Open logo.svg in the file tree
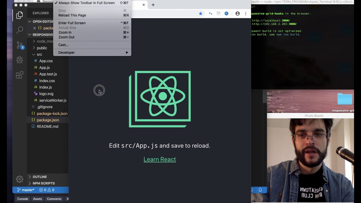The width and height of the screenshot is (361, 203). tap(46, 94)
